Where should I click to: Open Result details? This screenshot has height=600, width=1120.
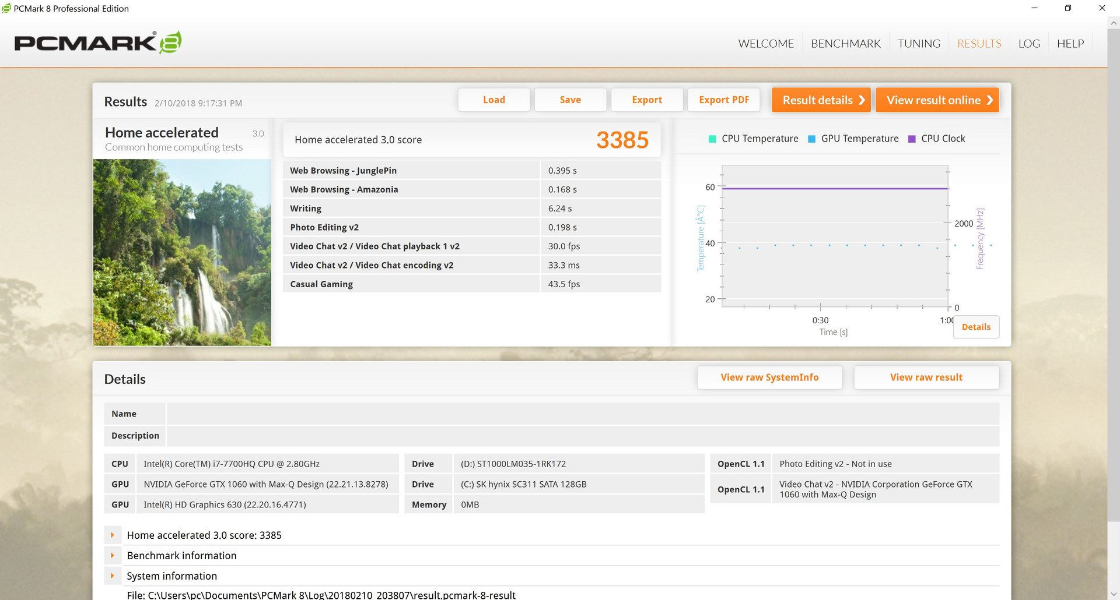pyautogui.click(x=821, y=100)
